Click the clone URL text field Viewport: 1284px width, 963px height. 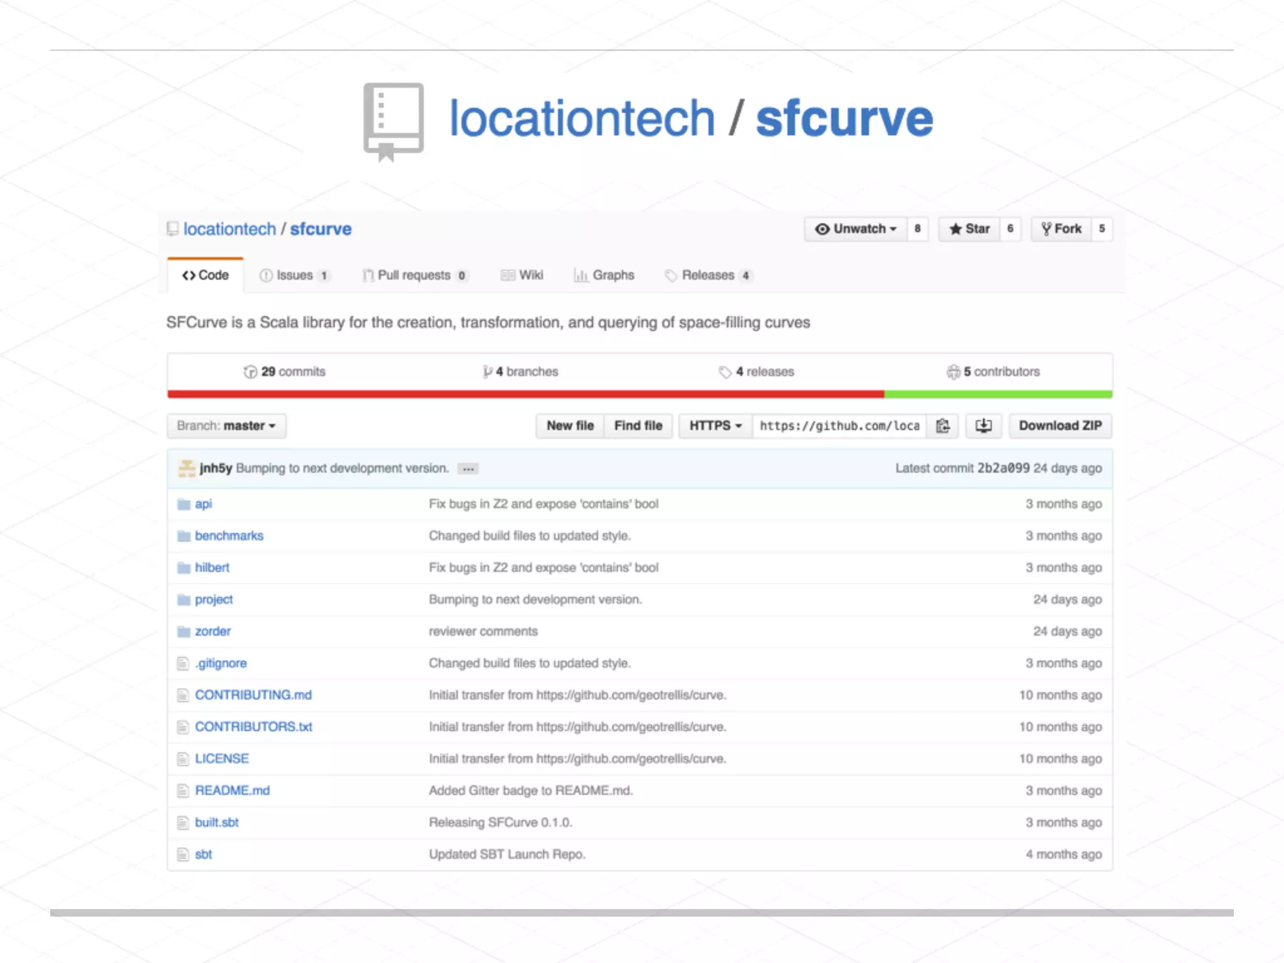(839, 426)
